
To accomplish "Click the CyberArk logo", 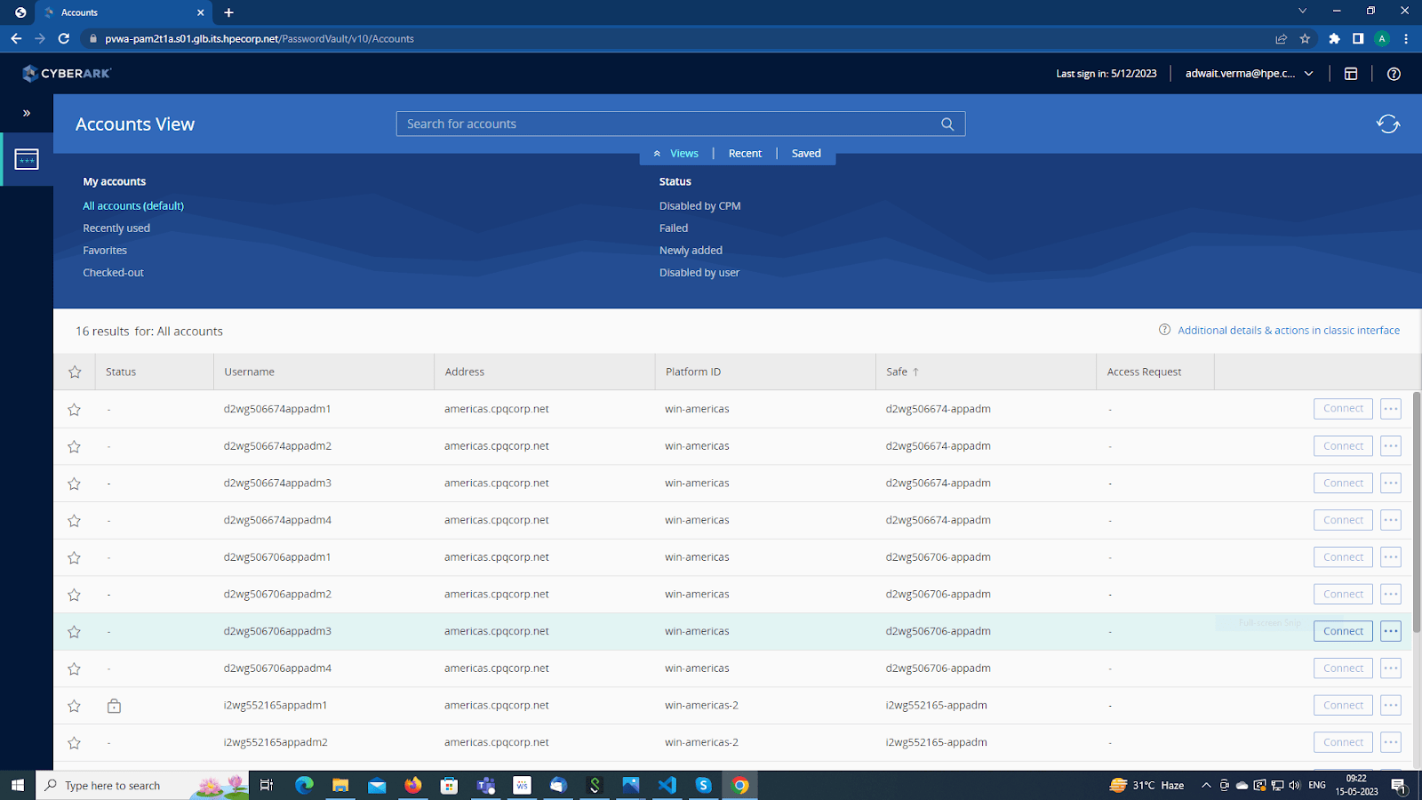I will tap(68, 74).
